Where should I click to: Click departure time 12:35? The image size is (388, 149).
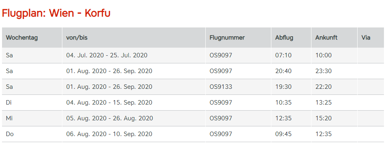click(x=284, y=118)
